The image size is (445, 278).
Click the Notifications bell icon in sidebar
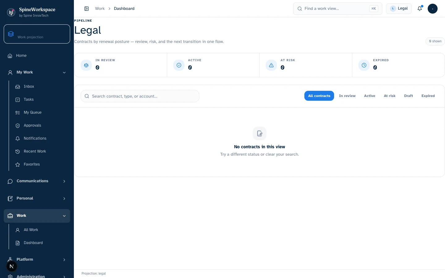point(18,139)
